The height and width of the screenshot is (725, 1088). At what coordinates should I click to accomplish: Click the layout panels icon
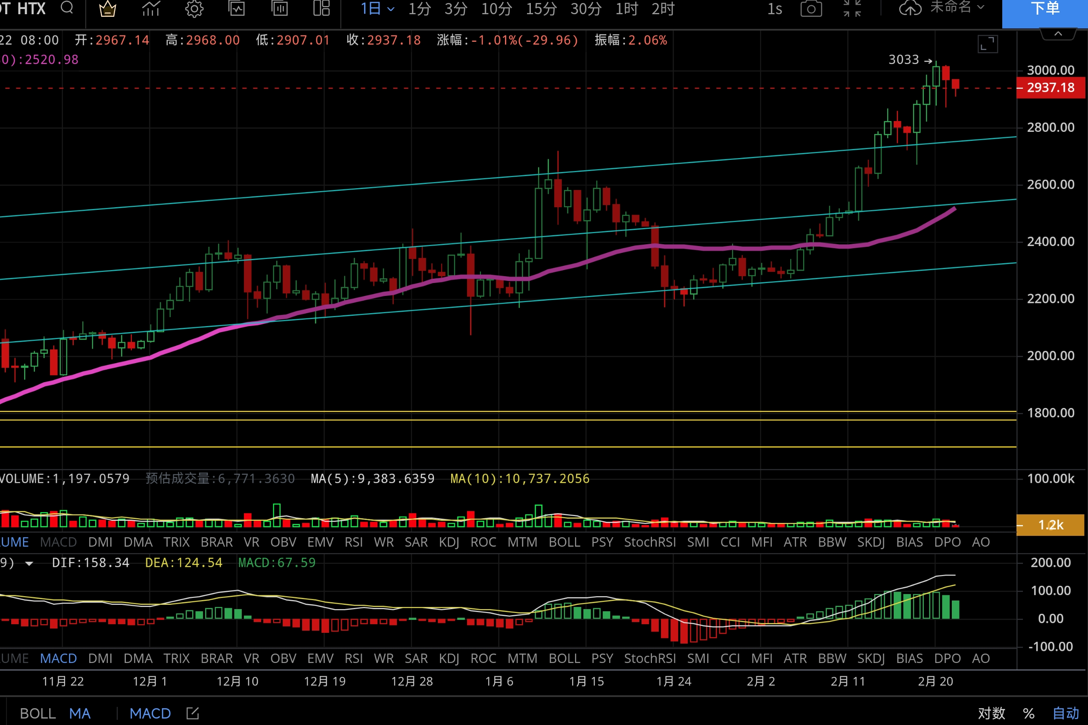321,8
